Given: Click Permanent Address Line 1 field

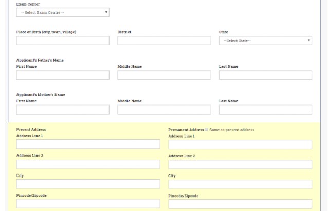Looking at the screenshot, I should click(240, 145).
